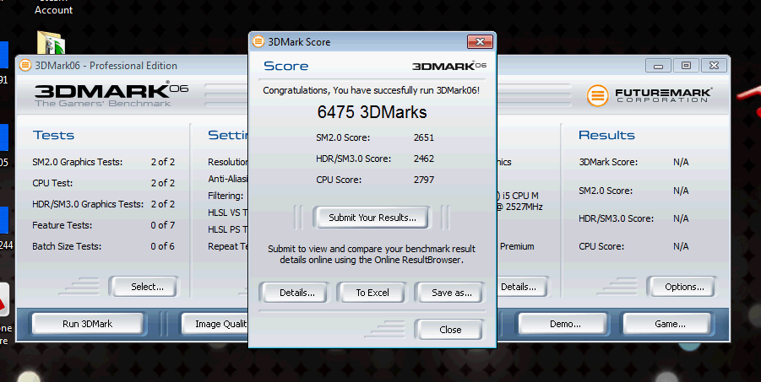Minimize the 3DMark06 main window

658,66
